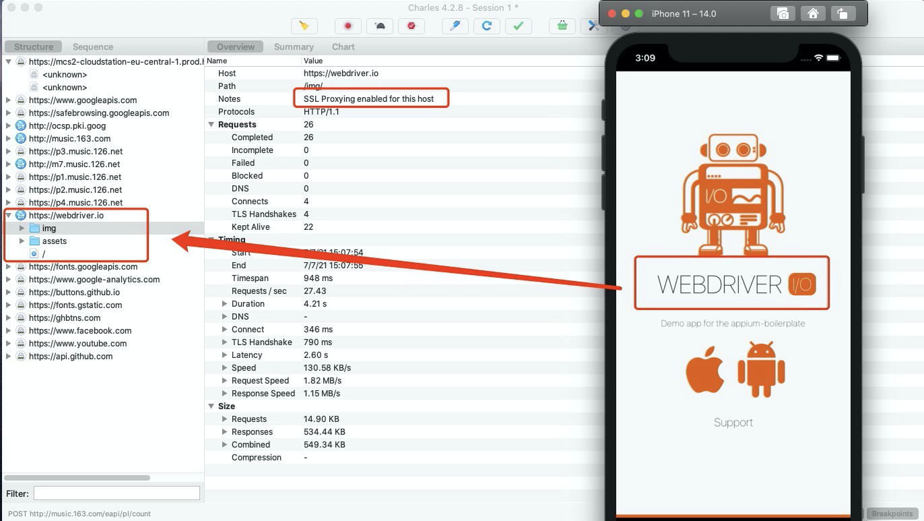Image resolution: width=924 pixels, height=521 pixels.
Task: Collapse the https://webdriver.io host node
Action: (9, 216)
